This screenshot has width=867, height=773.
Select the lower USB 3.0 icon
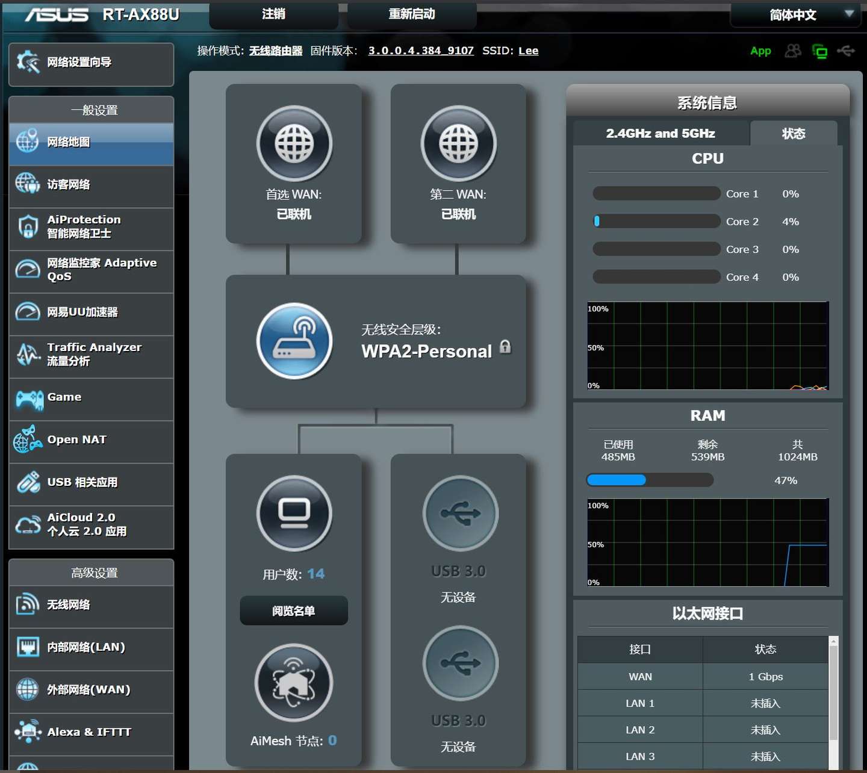[461, 663]
